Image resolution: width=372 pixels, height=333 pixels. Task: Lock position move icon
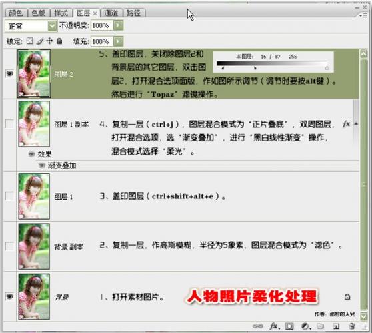click(49, 41)
